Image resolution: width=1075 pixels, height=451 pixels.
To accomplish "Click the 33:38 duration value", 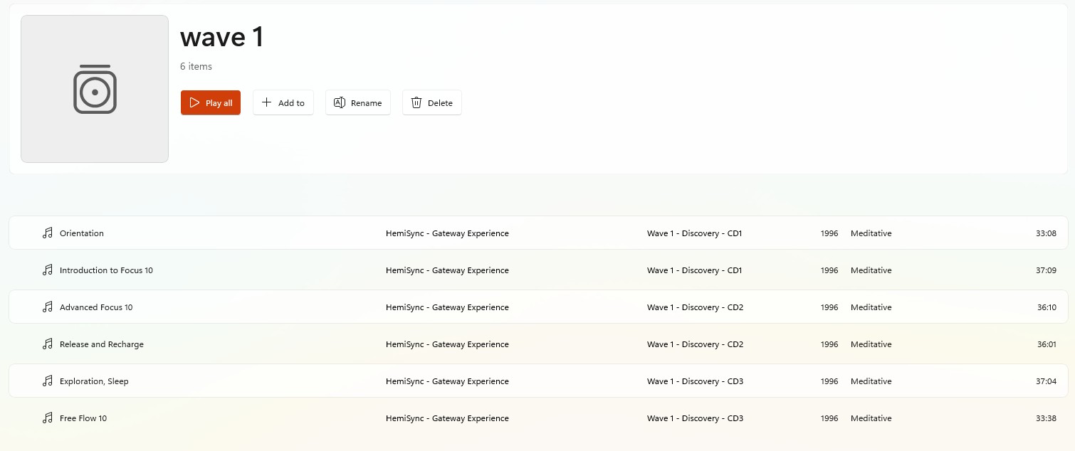I will (1046, 418).
